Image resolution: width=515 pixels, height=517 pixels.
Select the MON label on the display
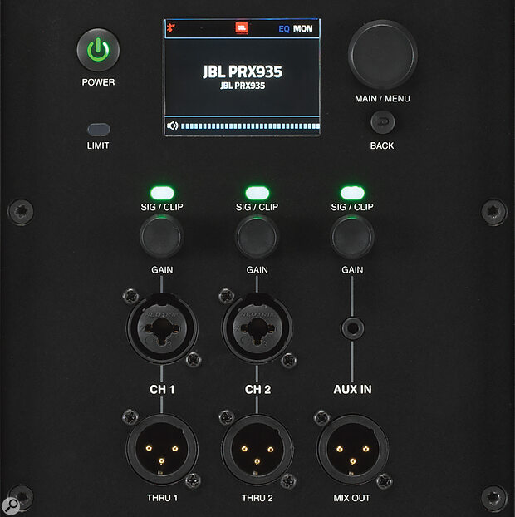(x=303, y=29)
